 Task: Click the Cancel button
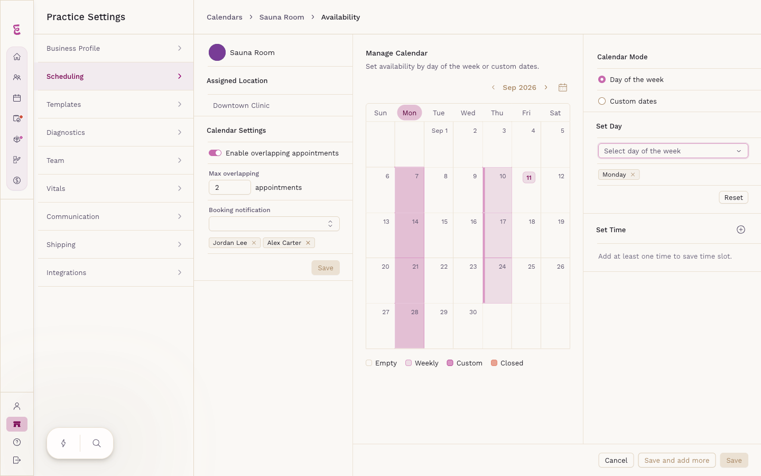pos(616,460)
